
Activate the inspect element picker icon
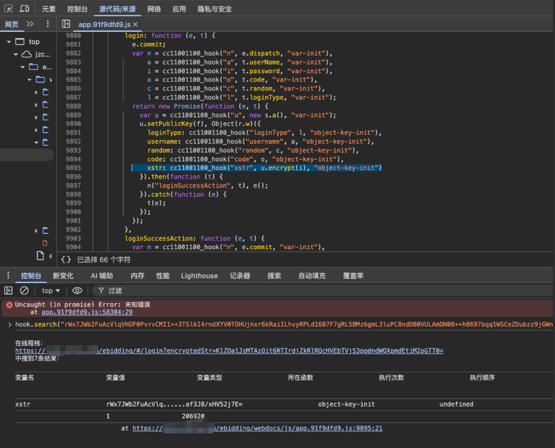8,9
